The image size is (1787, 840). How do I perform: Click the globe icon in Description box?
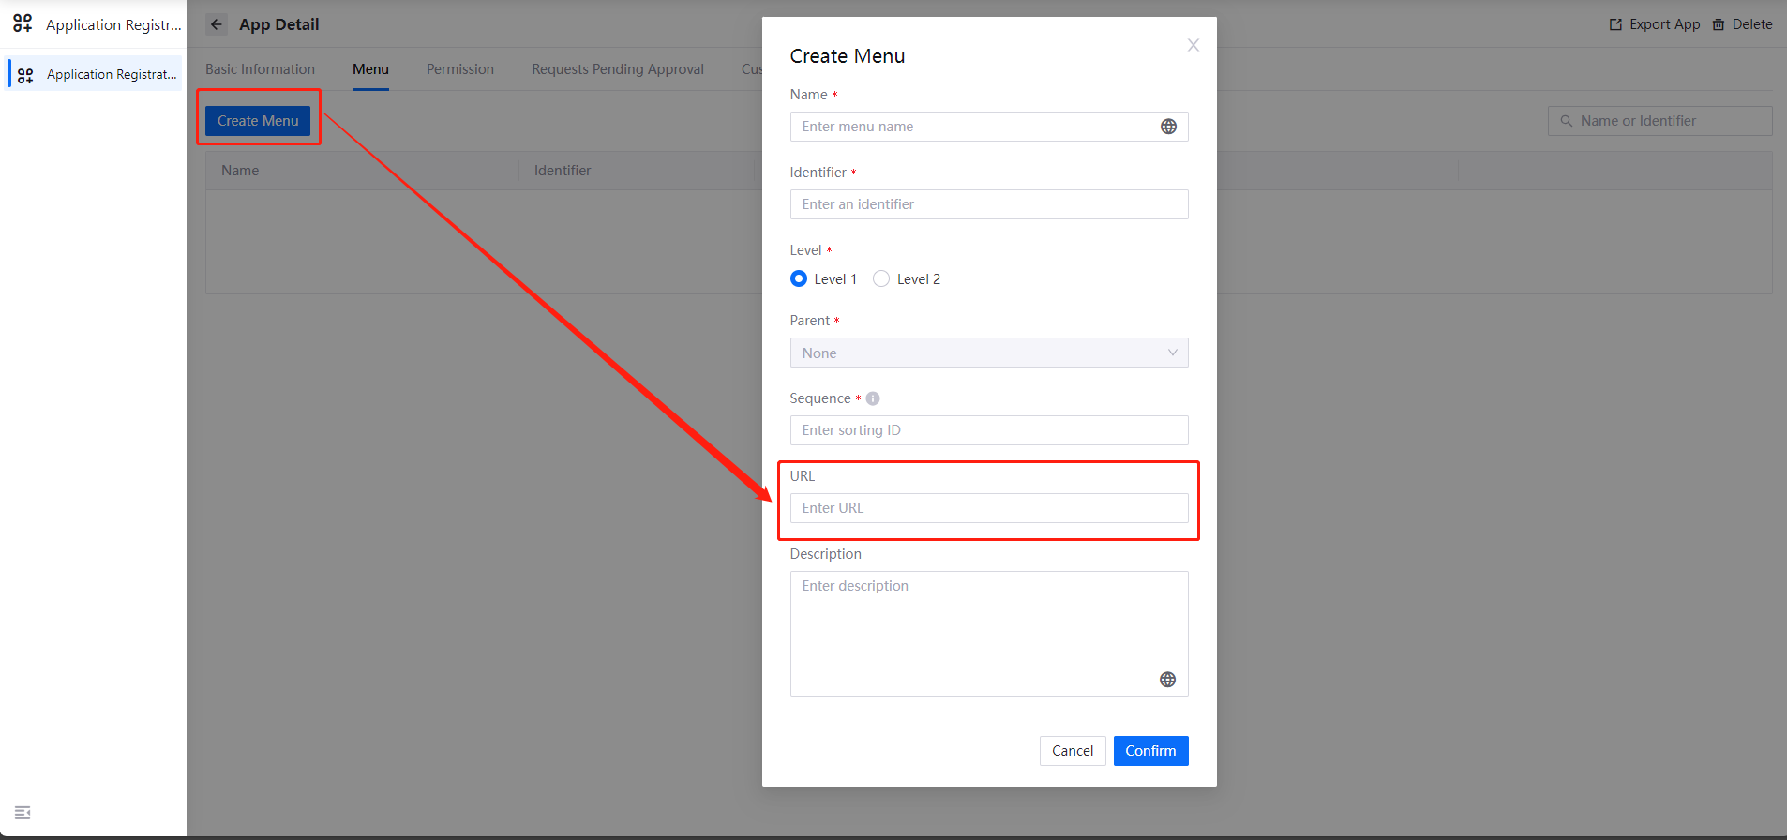click(1167, 680)
